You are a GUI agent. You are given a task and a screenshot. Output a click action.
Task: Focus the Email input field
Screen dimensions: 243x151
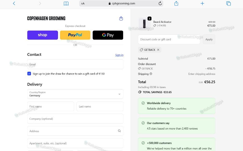click(x=75, y=64)
